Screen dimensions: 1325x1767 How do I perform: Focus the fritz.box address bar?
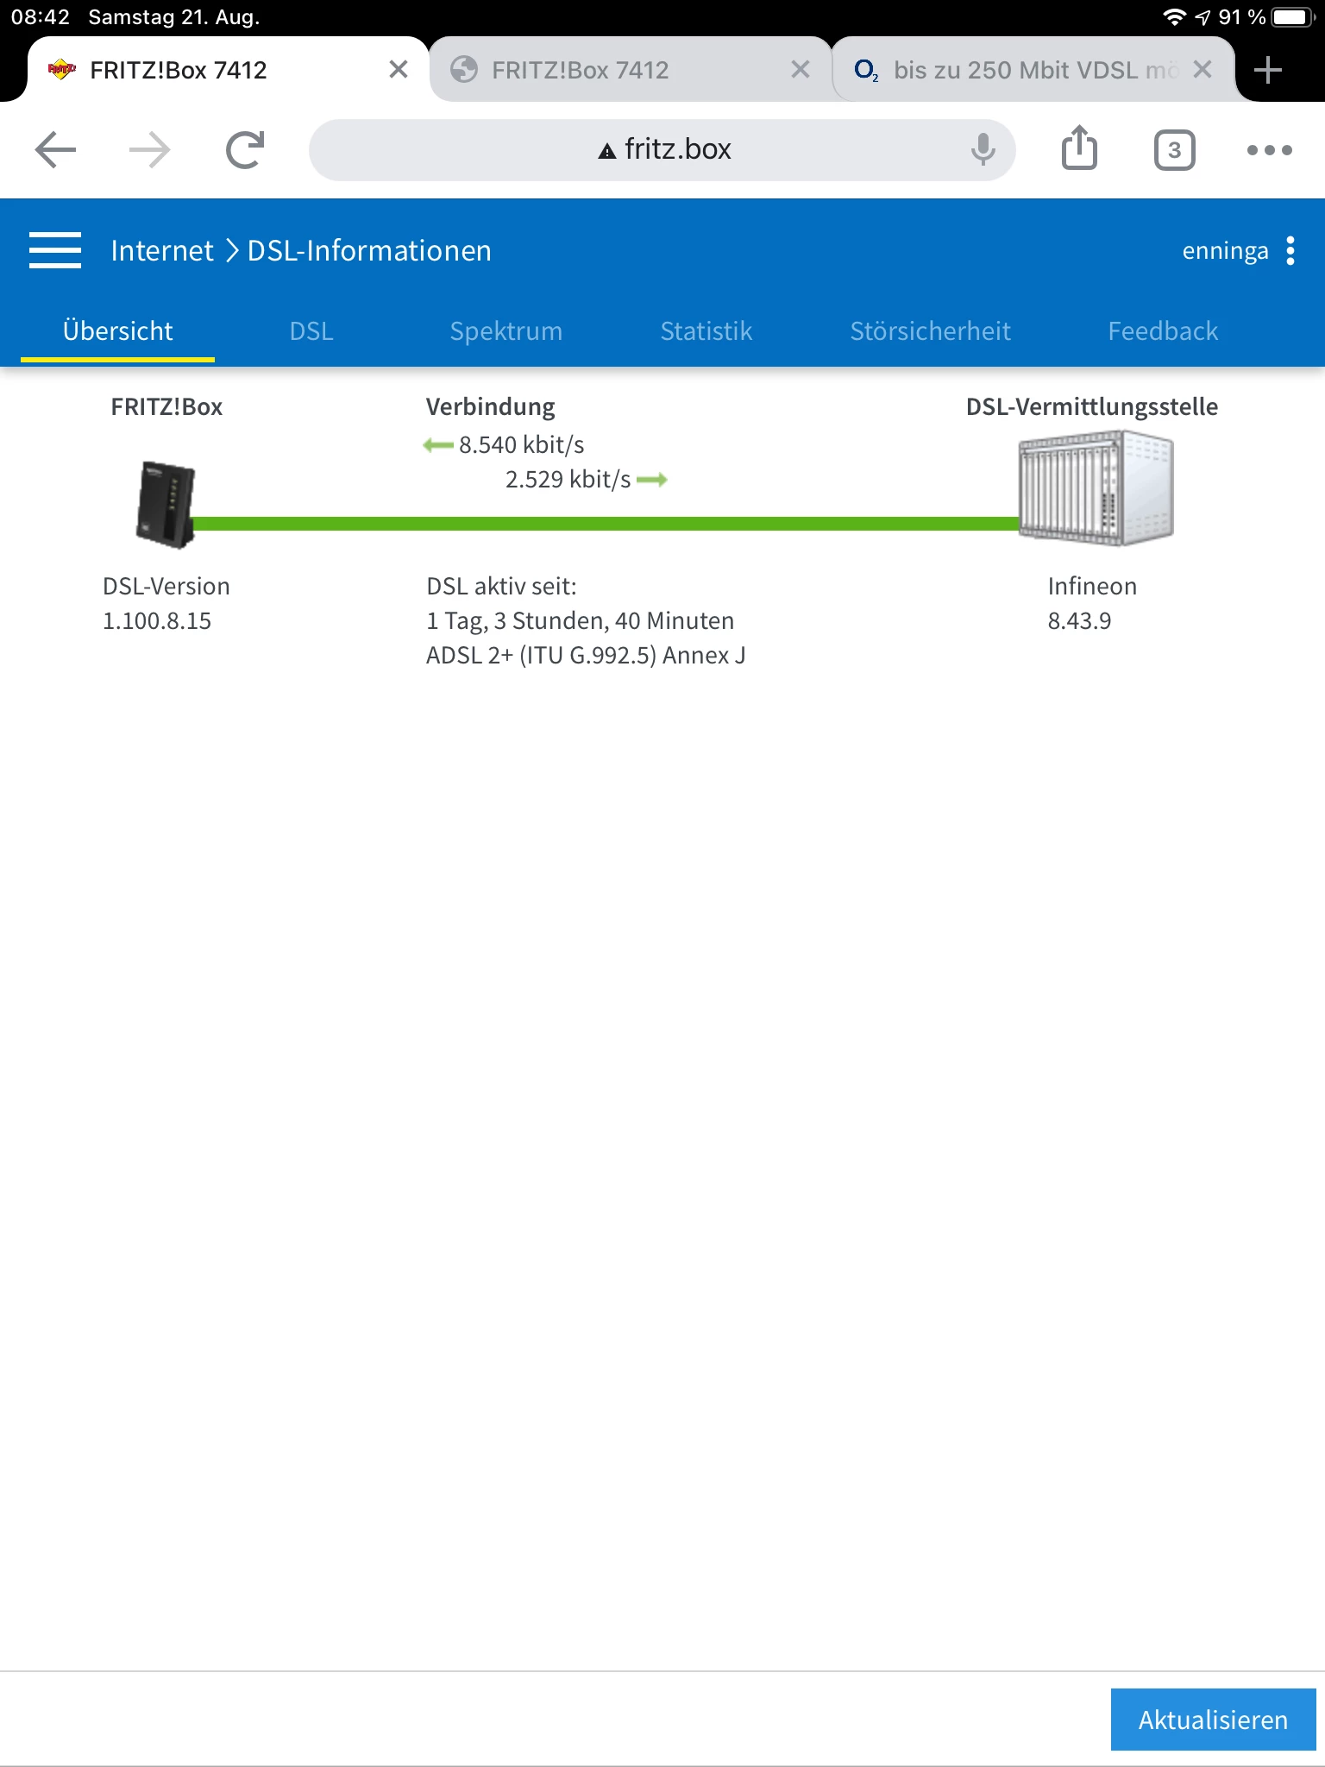coord(662,150)
